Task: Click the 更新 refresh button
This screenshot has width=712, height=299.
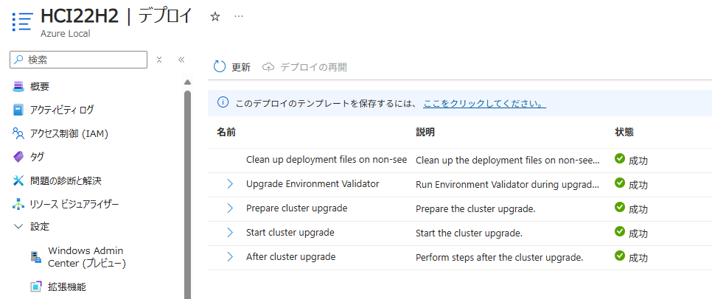Action: pos(232,67)
